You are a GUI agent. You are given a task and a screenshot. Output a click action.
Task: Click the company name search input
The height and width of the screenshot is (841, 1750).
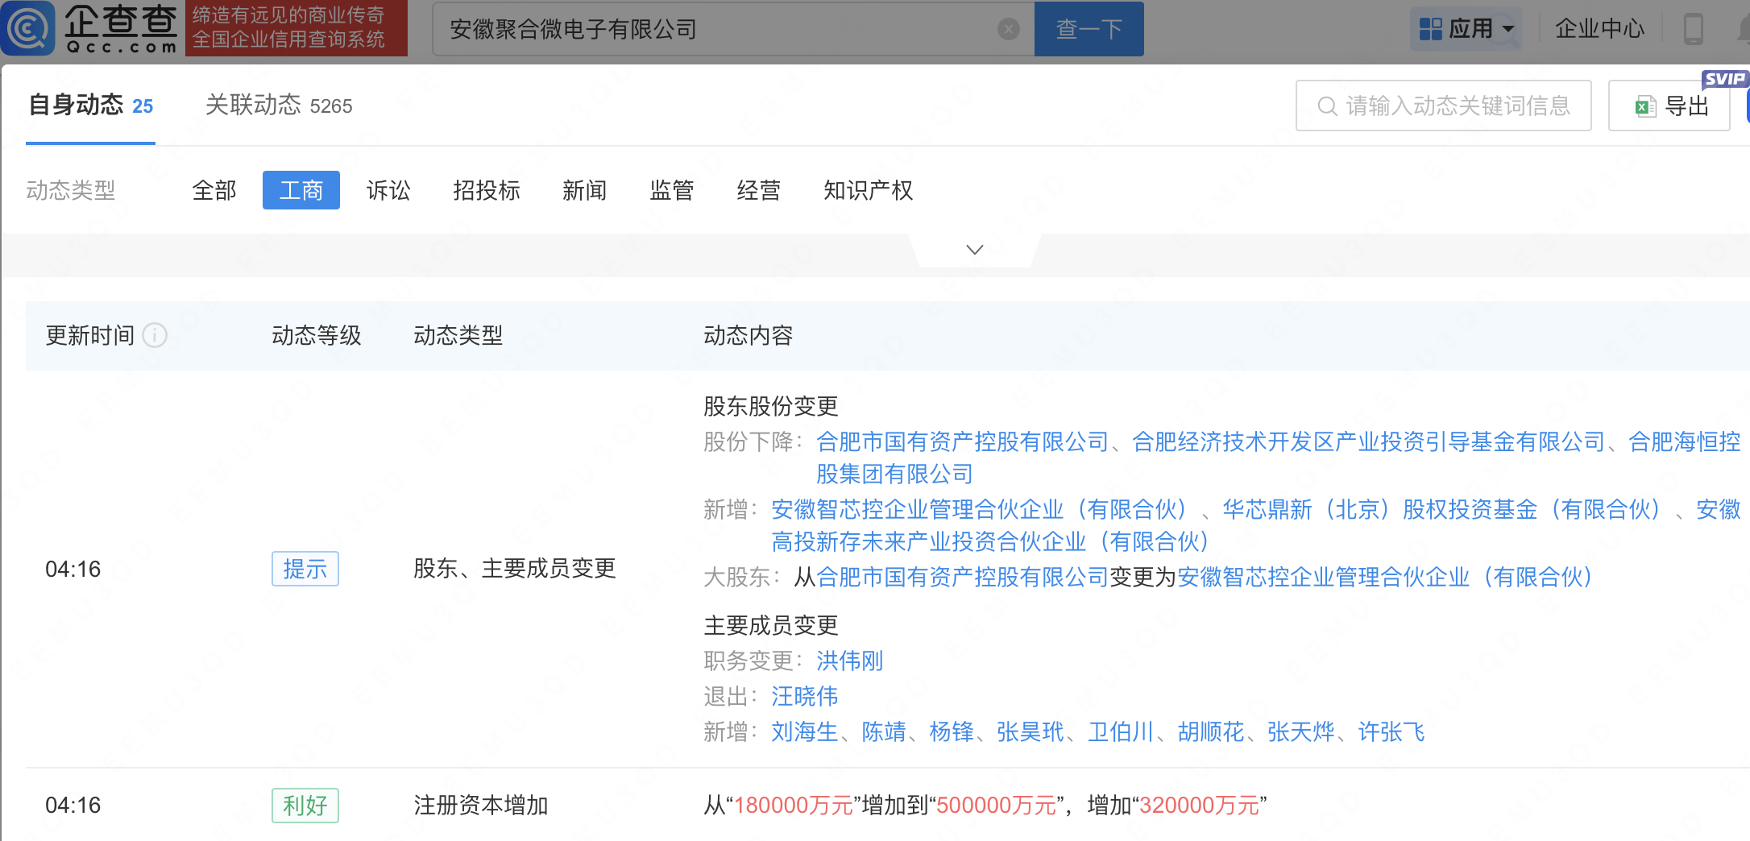click(717, 30)
